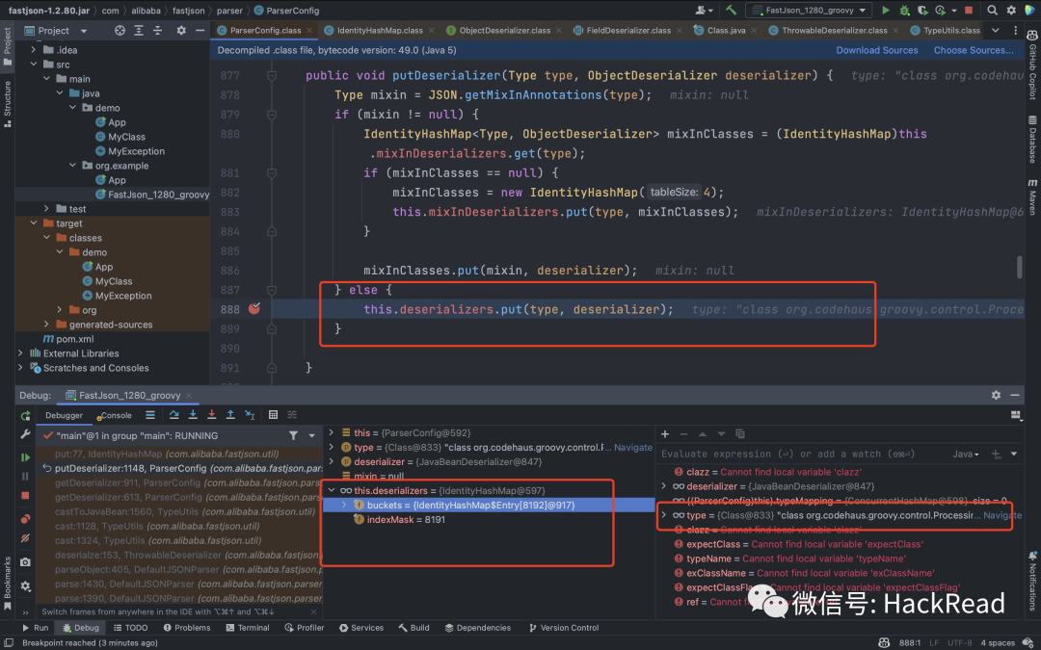Viewport: 1041px width, 650px height.
Task: Click the Choose Sources link
Action: (x=973, y=50)
